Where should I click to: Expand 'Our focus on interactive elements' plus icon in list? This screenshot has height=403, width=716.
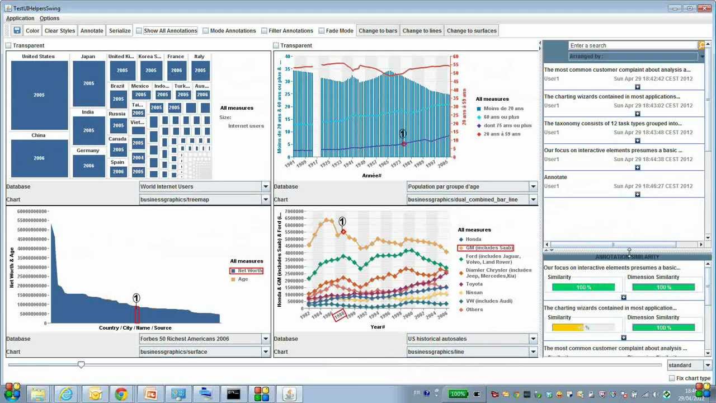[637, 167]
